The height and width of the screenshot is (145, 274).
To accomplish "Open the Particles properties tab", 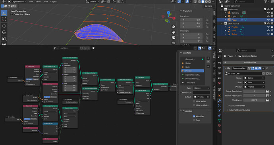I will point(219,106).
